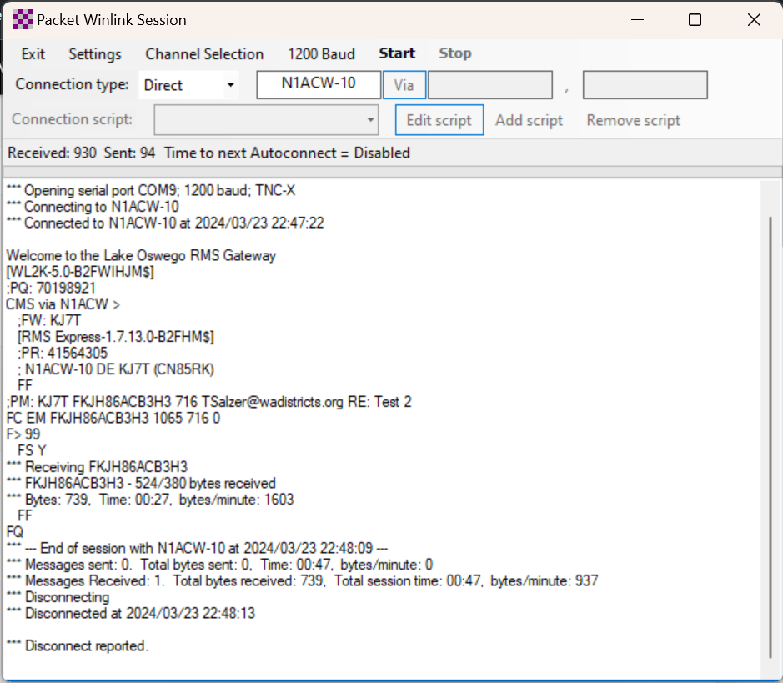Click the Add script button

tap(529, 120)
